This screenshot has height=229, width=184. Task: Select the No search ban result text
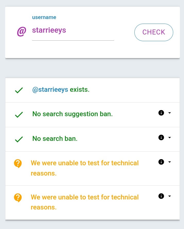tap(55, 139)
